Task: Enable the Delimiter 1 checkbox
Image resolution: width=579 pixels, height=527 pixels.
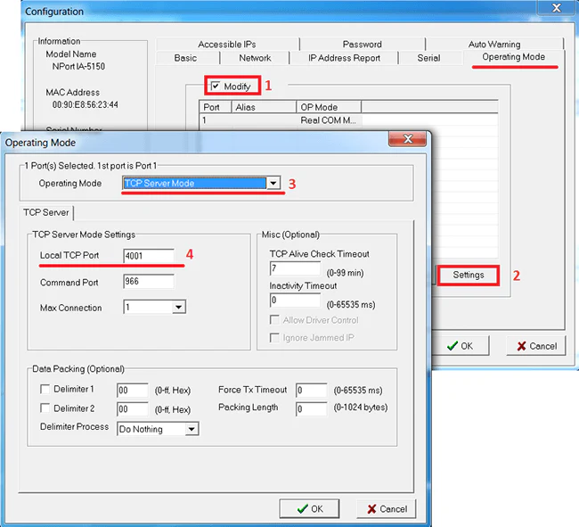Action: [x=45, y=389]
